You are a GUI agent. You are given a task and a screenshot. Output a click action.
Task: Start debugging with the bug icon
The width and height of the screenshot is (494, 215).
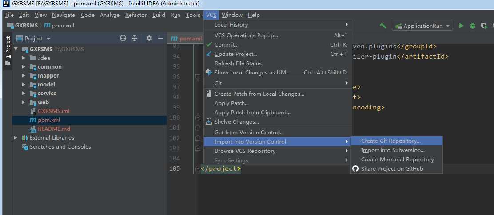click(473, 26)
